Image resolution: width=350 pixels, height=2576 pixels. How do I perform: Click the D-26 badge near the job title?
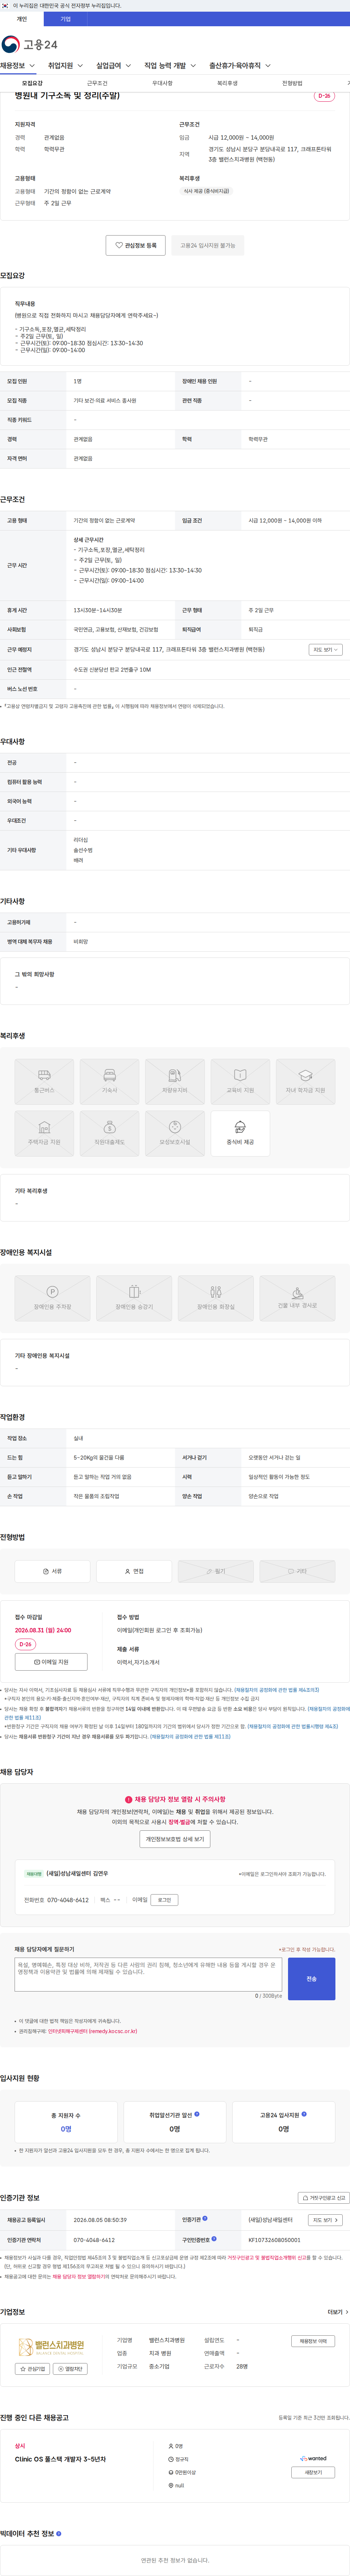(x=324, y=96)
